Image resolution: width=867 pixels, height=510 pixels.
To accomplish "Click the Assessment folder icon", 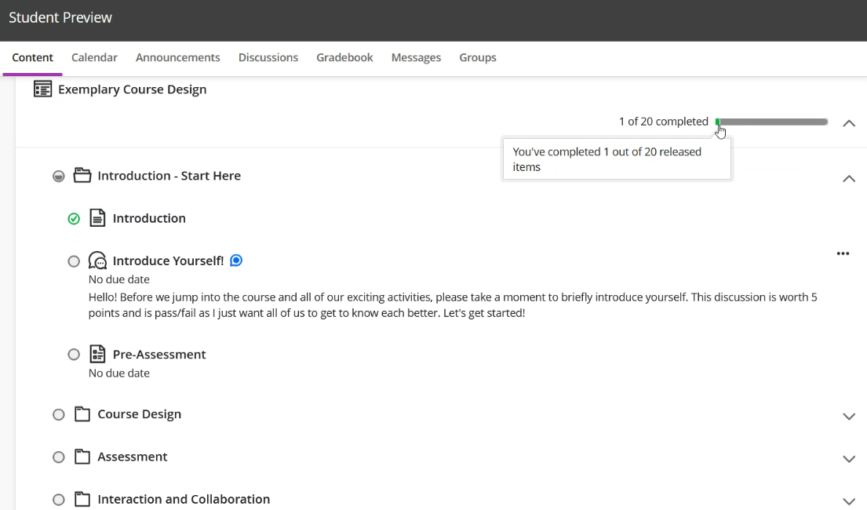I will click(82, 457).
